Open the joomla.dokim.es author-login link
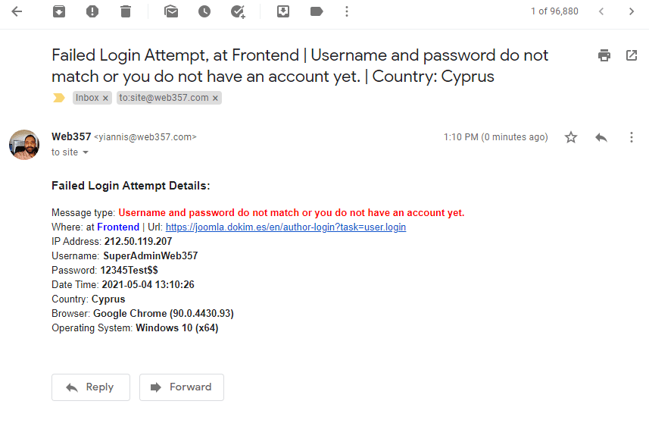649x423 pixels. point(285,227)
